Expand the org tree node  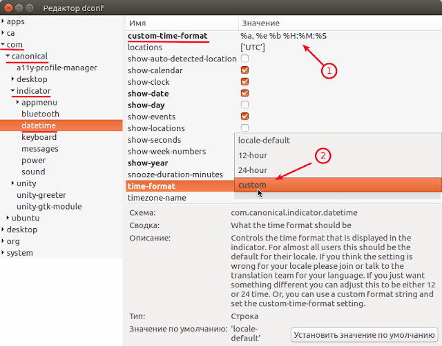pos(3,241)
